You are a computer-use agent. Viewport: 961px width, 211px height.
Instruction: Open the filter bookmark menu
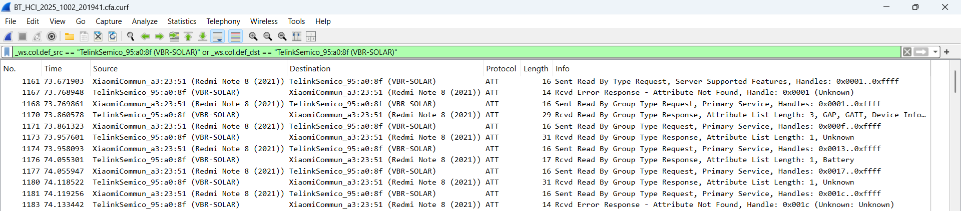pos(7,52)
